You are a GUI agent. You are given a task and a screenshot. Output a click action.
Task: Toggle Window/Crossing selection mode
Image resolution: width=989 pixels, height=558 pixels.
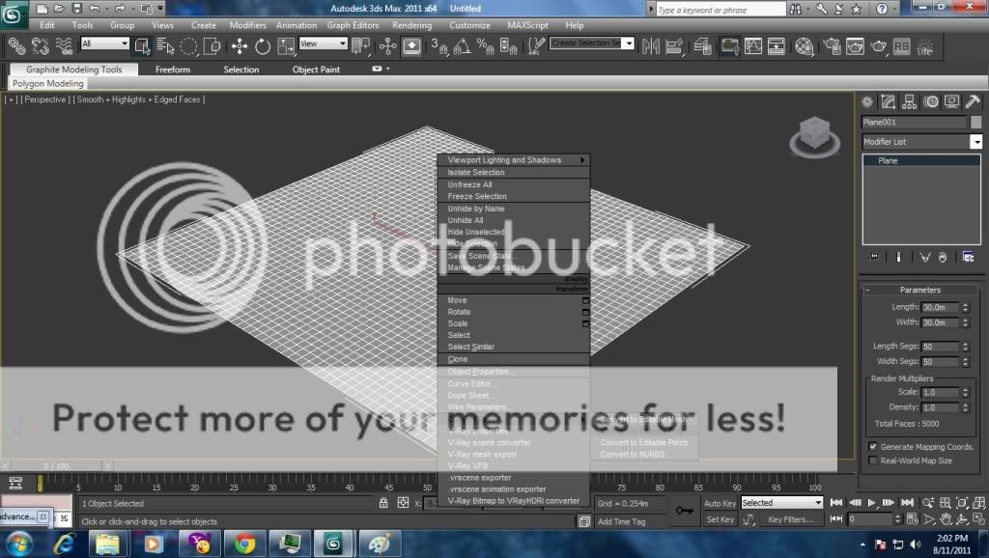coord(212,46)
